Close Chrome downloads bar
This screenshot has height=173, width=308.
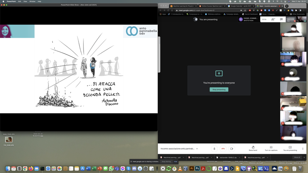(x=304, y=157)
